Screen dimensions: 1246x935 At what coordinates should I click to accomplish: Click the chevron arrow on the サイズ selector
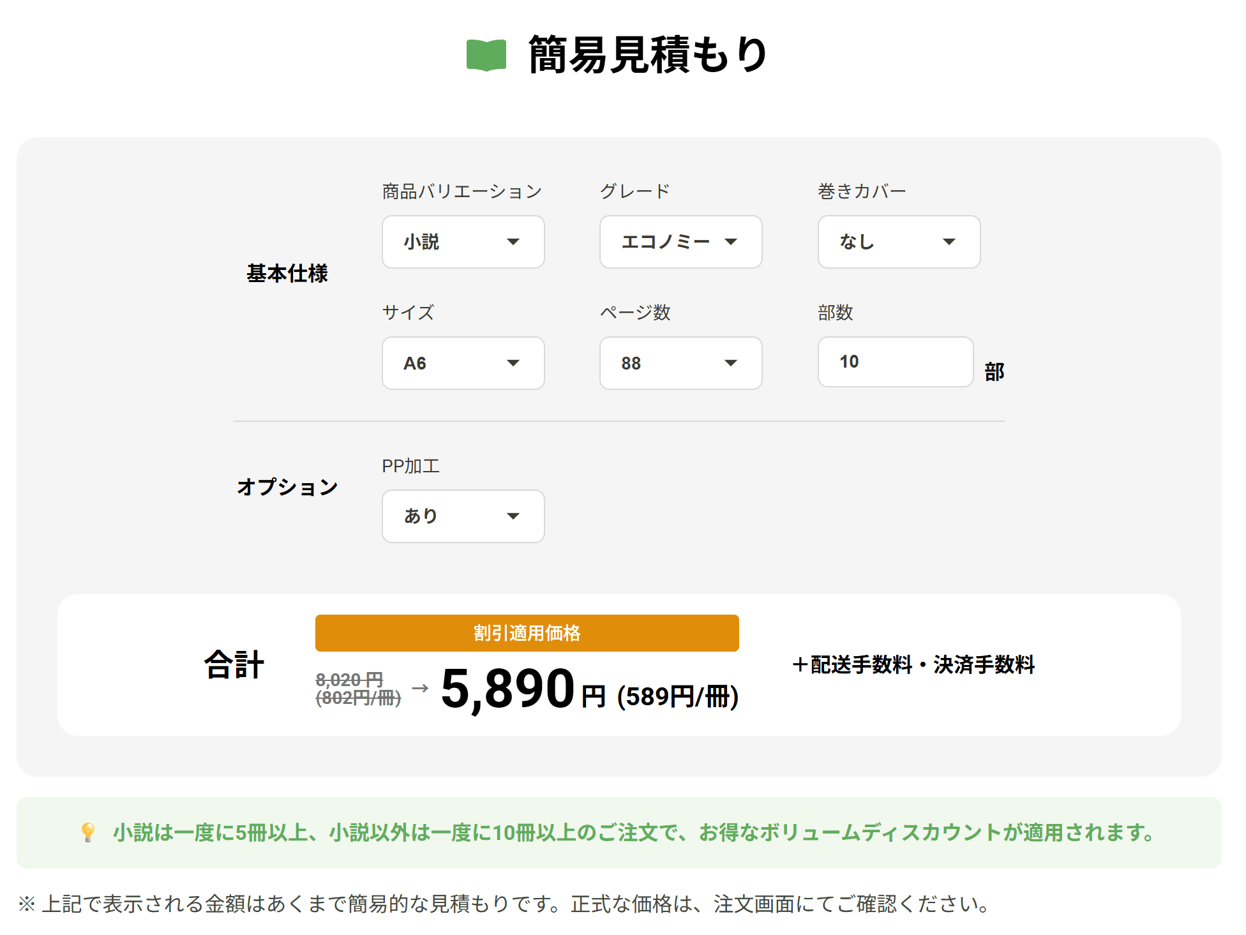click(x=514, y=363)
